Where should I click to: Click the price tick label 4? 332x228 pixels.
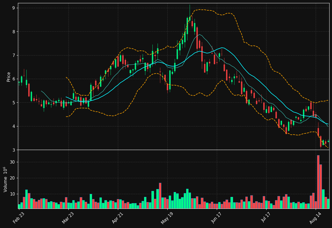pyautogui.click(x=14, y=126)
